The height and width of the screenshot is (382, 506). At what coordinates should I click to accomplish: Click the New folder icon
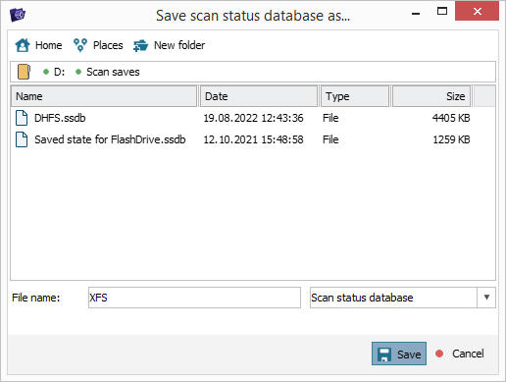click(x=141, y=45)
